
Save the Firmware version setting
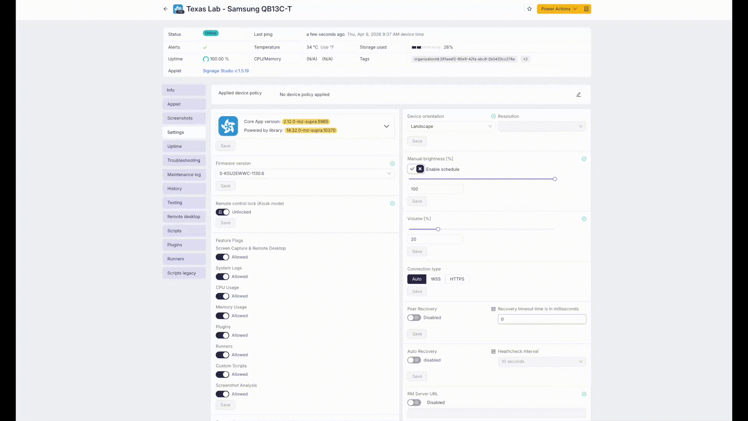(226, 186)
